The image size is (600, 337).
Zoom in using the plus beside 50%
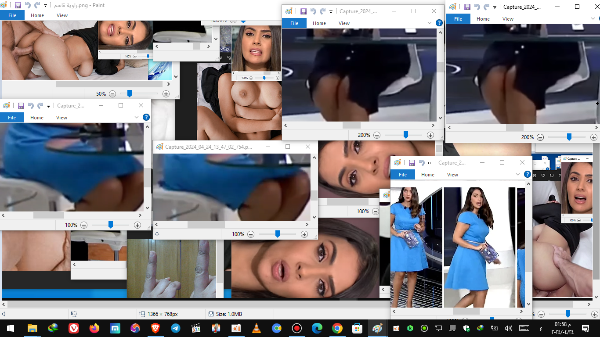click(x=166, y=93)
